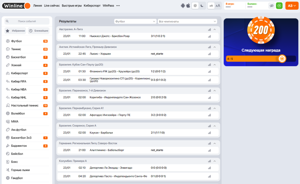Open the Все чемпионаты championship dropdown
Viewport: 300px width, 184px height.
click(187, 21)
